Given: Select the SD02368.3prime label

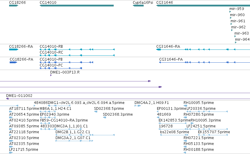Looking at the screenshot, I should pyautogui.click(x=118, y=114).
